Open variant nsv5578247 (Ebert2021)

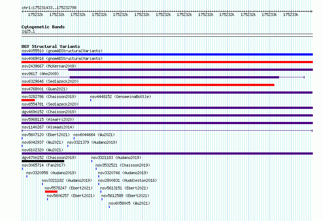(69, 188)
